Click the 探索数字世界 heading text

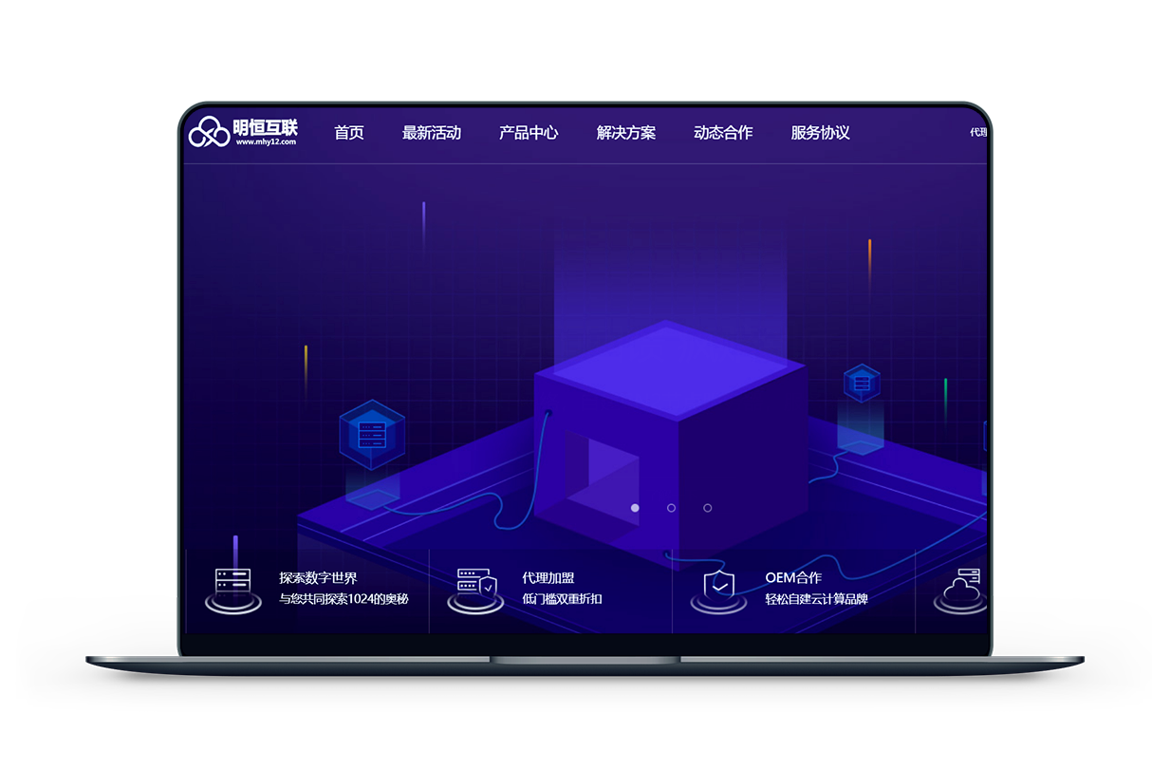(318, 577)
